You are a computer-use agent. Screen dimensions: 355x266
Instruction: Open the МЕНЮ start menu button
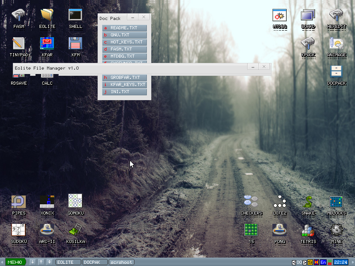(x=15, y=262)
